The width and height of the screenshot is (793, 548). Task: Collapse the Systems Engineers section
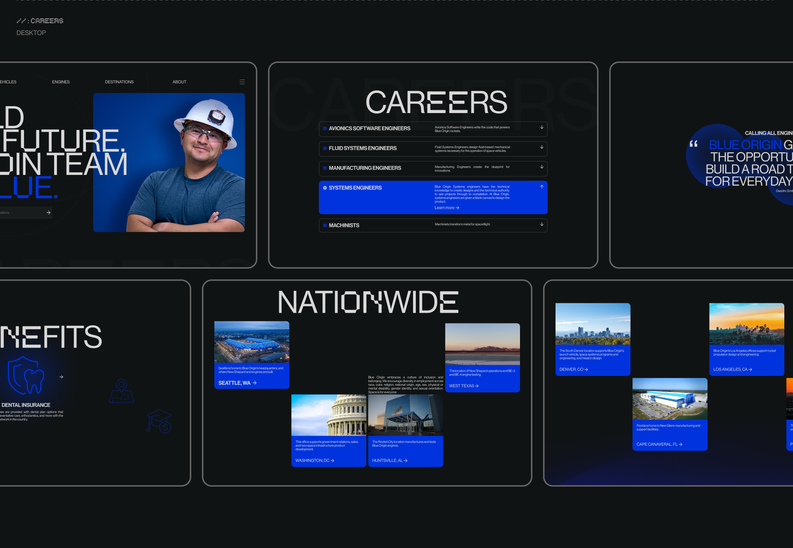click(x=541, y=187)
